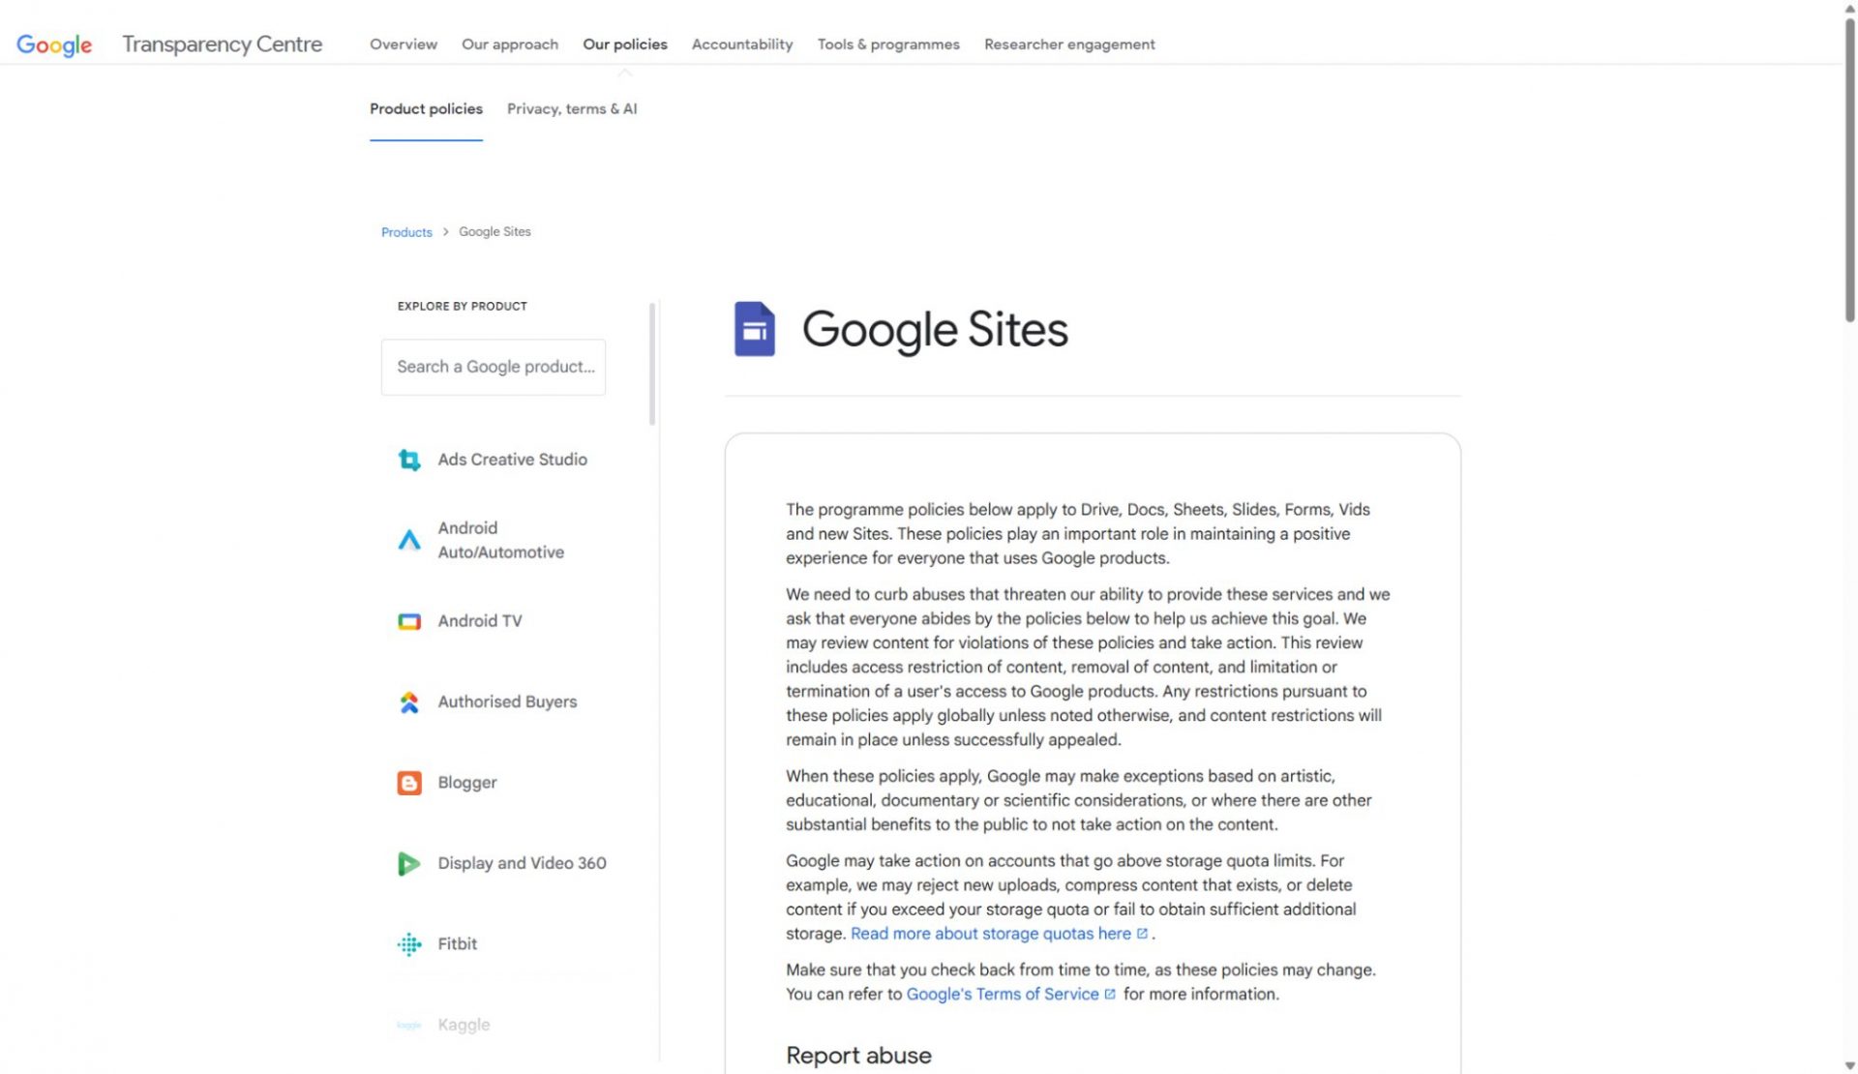Switch to the Privacy, terms & AI tab

coord(571,108)
